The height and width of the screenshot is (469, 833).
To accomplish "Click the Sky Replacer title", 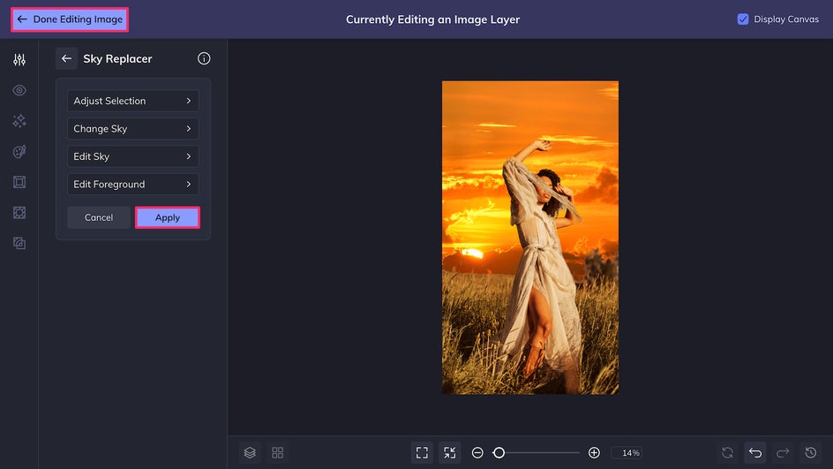I will pos(117,58).
